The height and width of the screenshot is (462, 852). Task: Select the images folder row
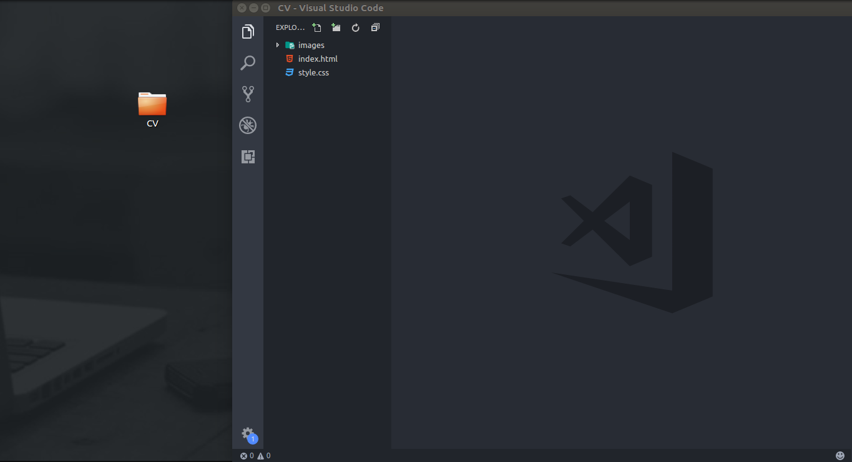pos(328,45)
